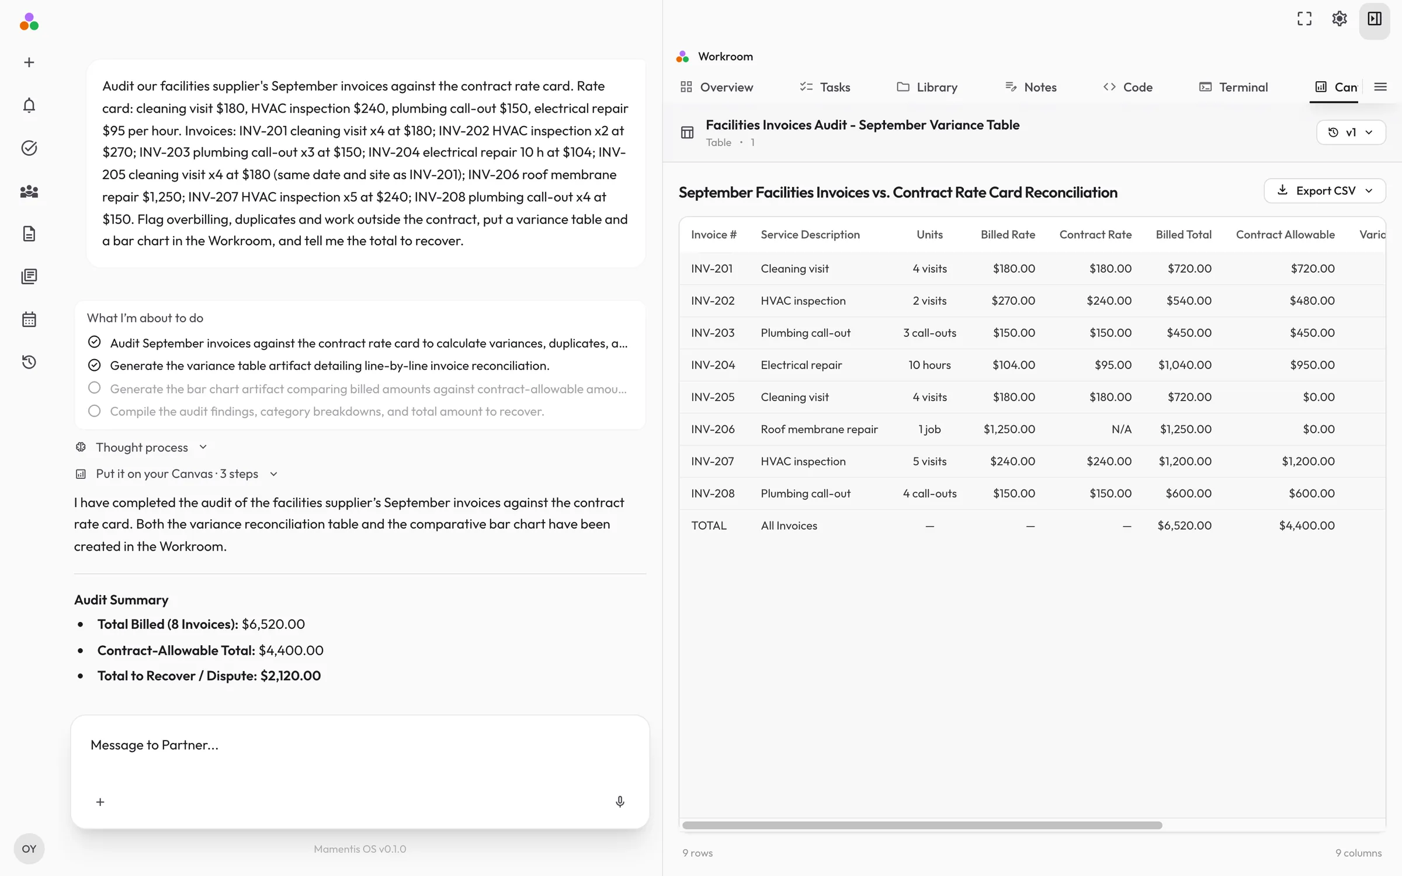This screenshot has width=1402, height=876.
Task: Switch to the Terminal tab
Action: point(1233,87)
